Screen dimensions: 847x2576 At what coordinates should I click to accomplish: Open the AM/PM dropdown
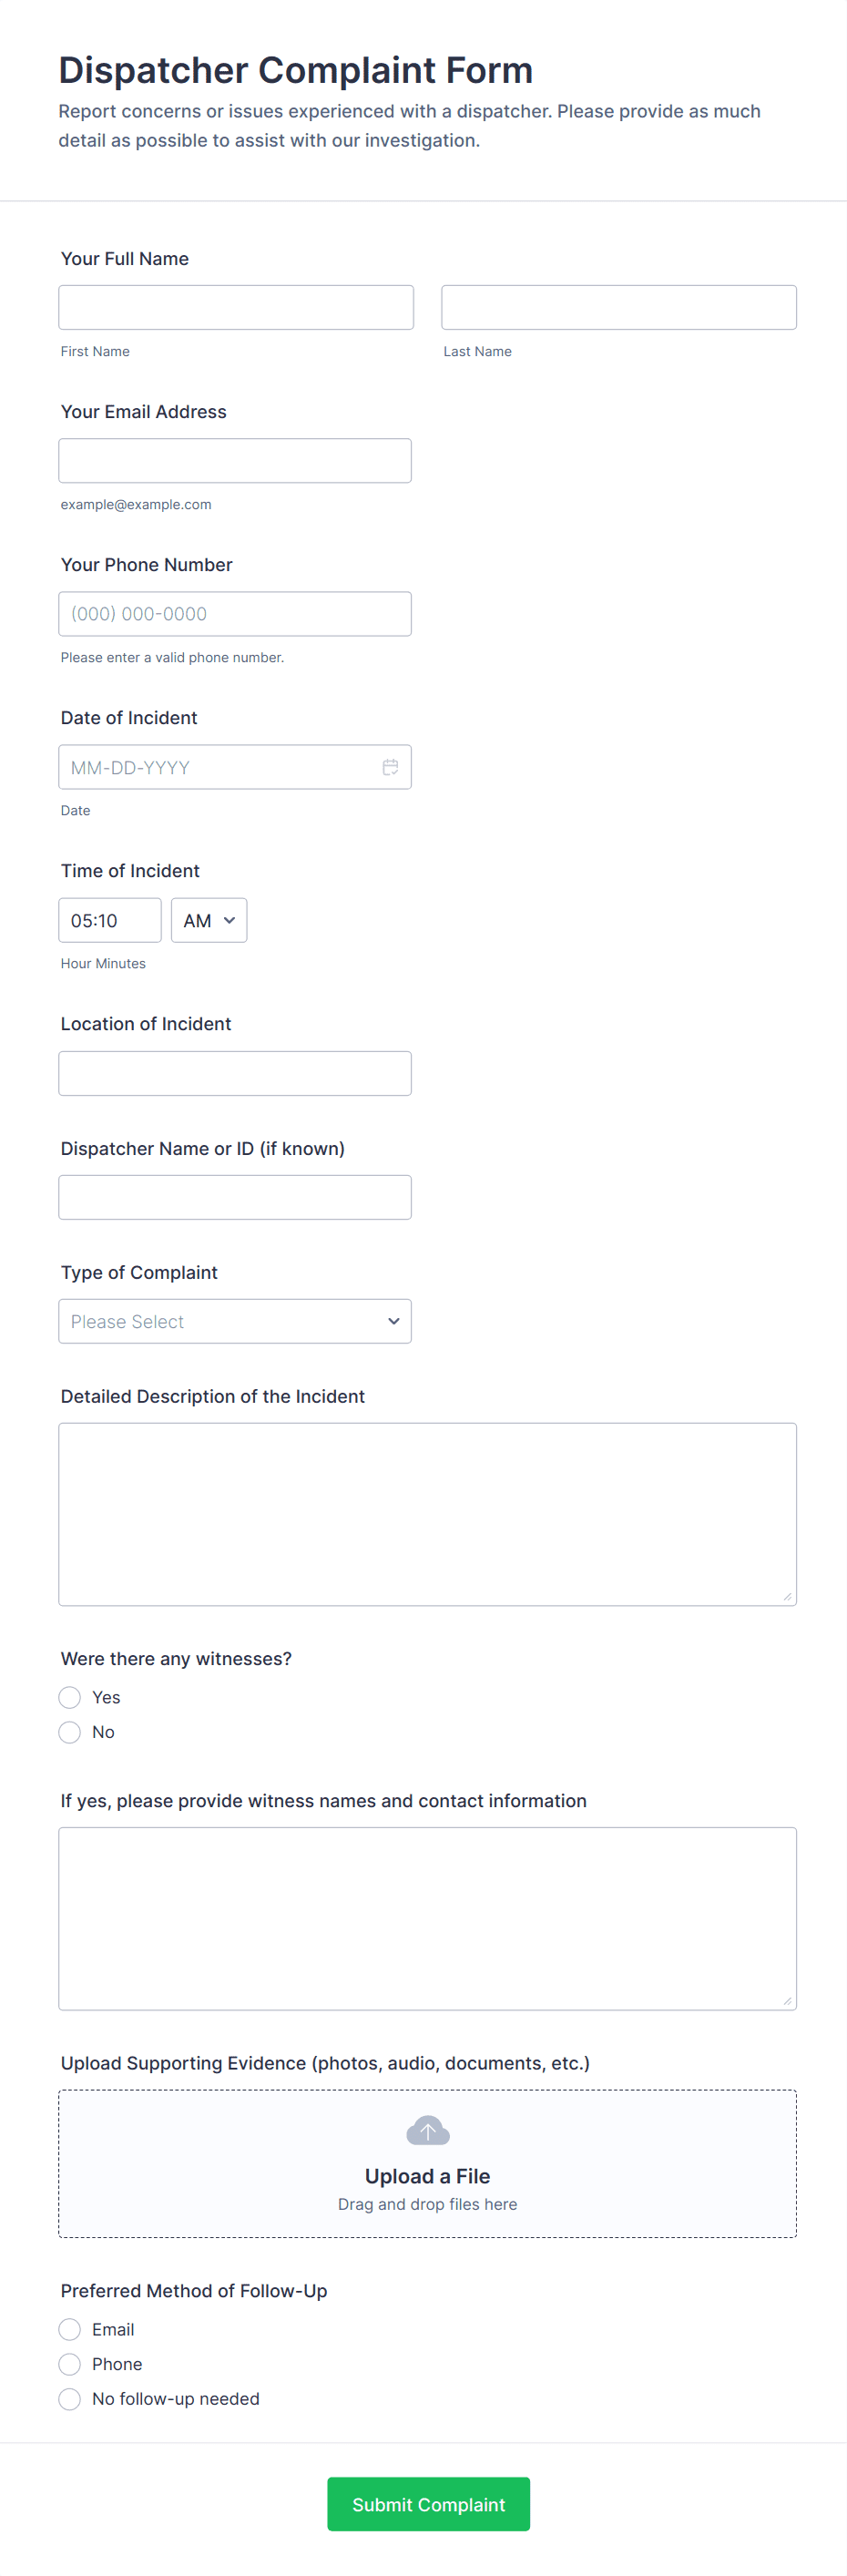point(209,920)
